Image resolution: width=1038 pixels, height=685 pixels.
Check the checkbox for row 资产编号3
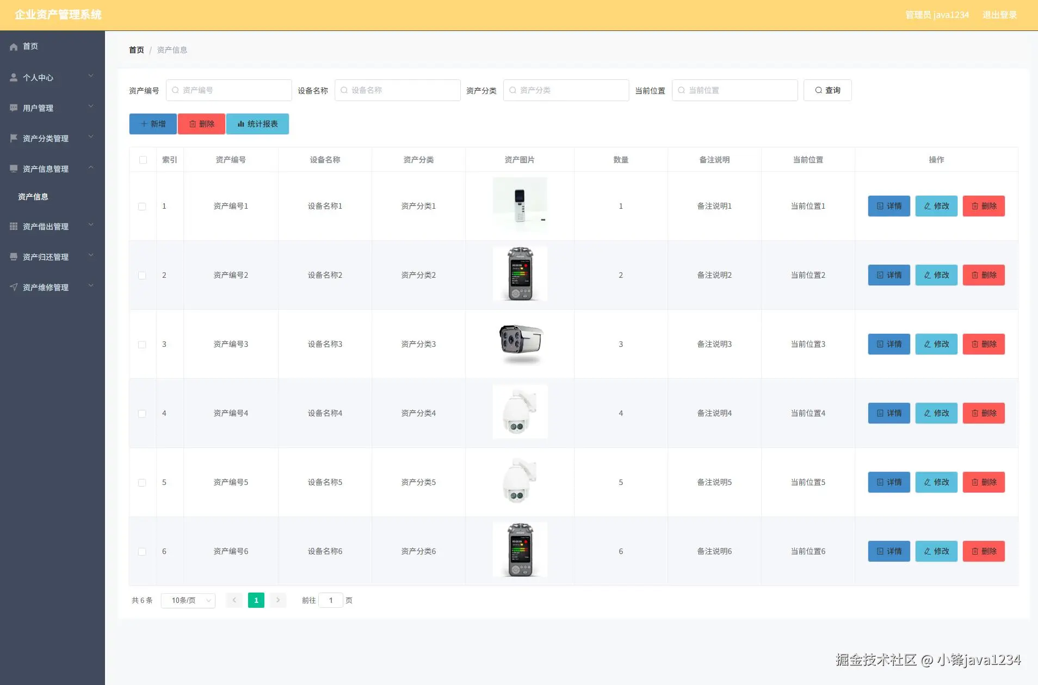(x=142, y=345)
